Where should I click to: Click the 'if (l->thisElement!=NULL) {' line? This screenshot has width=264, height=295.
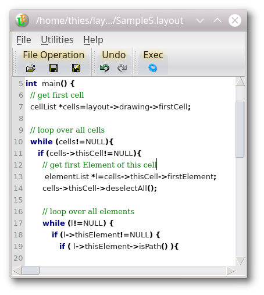click(x=106, y=235)
